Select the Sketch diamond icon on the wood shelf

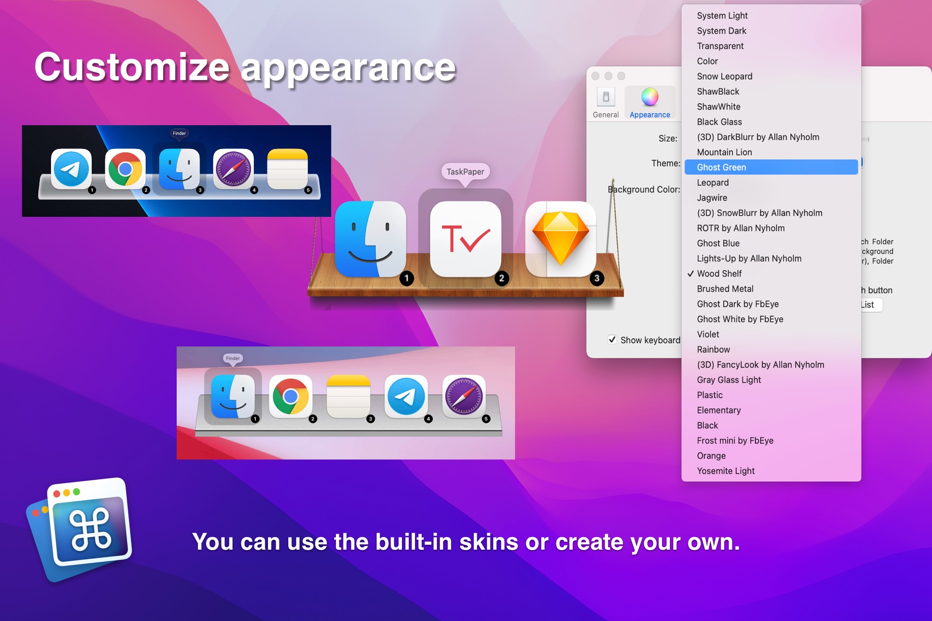click(561, 239)
